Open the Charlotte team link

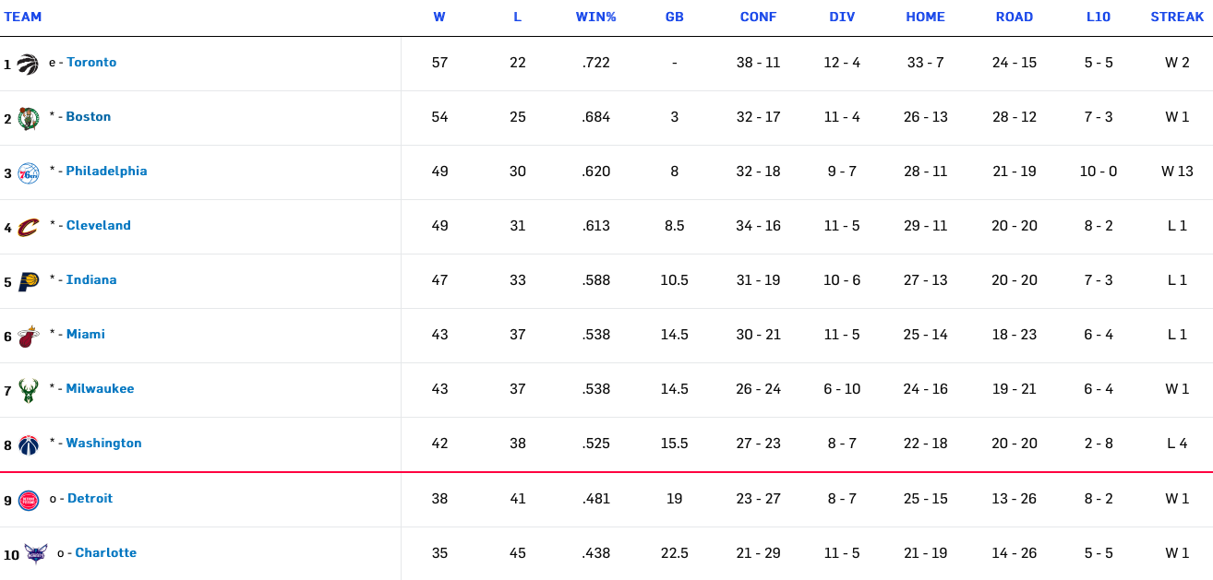pos(105,553)
